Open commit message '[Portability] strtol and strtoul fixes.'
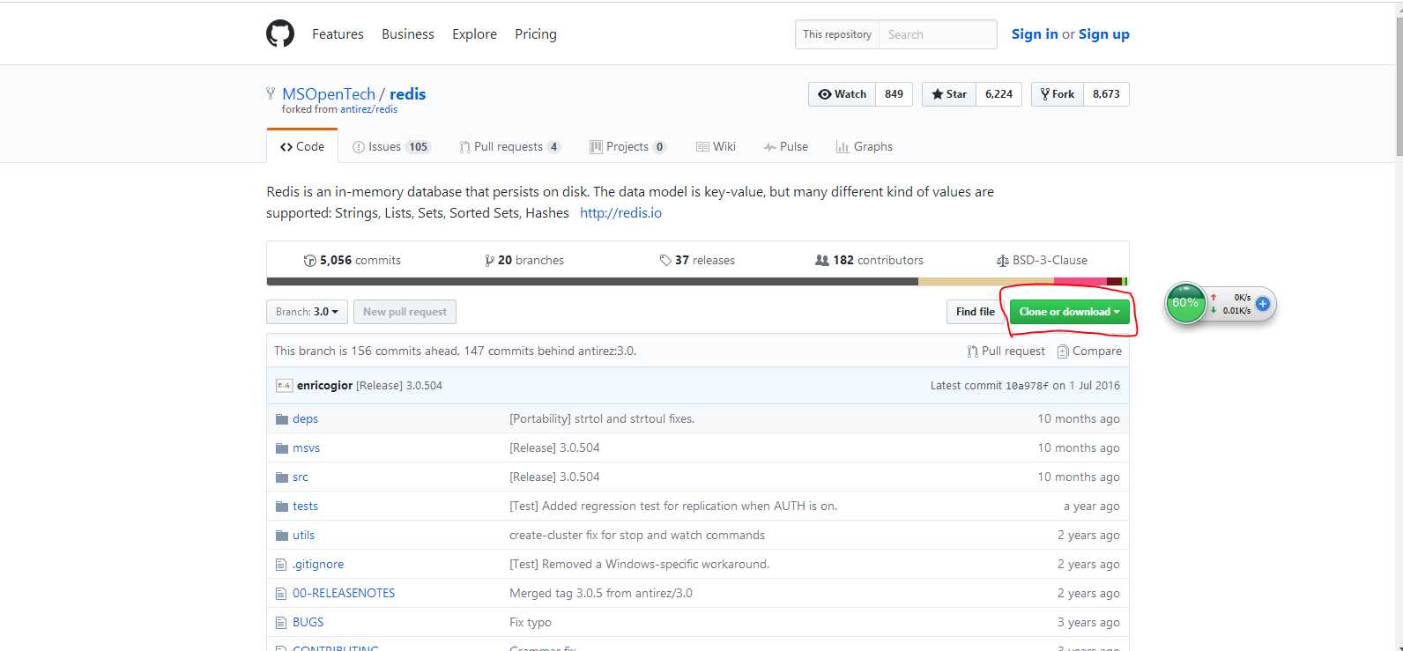This screenshot has height=651, width=1403. (602, 419)
